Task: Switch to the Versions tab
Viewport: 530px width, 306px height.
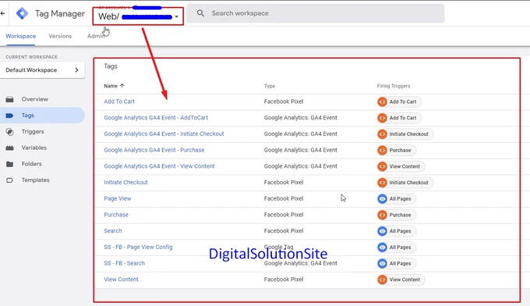Action: [60, 36]
